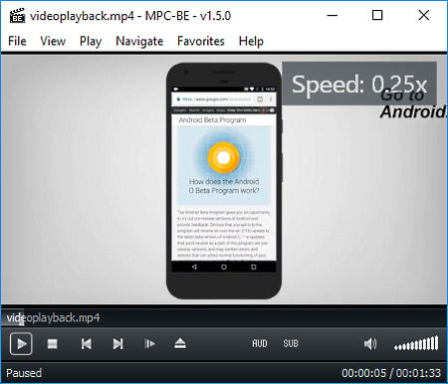Click the Eject/Open file icon

point(180,343)
